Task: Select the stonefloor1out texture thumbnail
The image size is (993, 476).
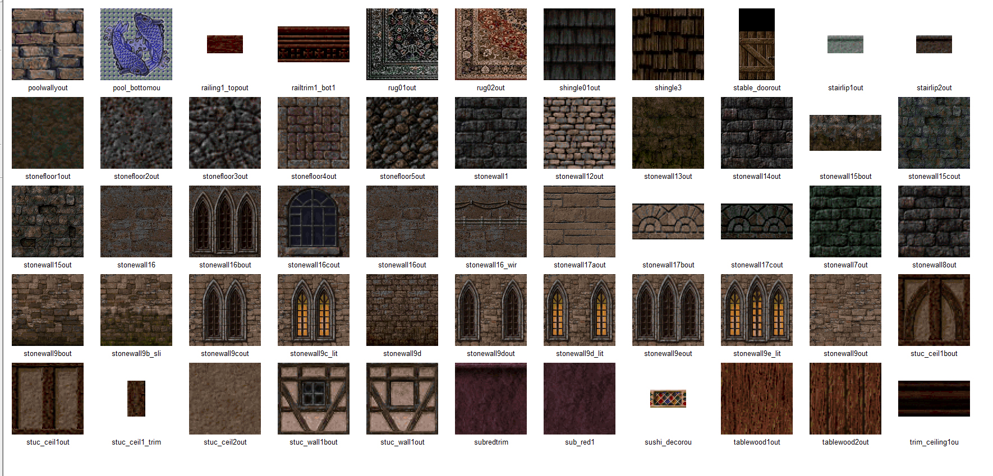Action: click(48, 133)
